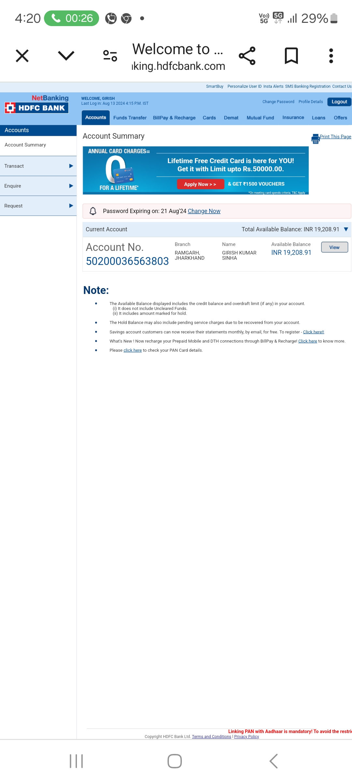Bookmark this page
This screenshot has height=783, width=352.
tap(291, 56)
